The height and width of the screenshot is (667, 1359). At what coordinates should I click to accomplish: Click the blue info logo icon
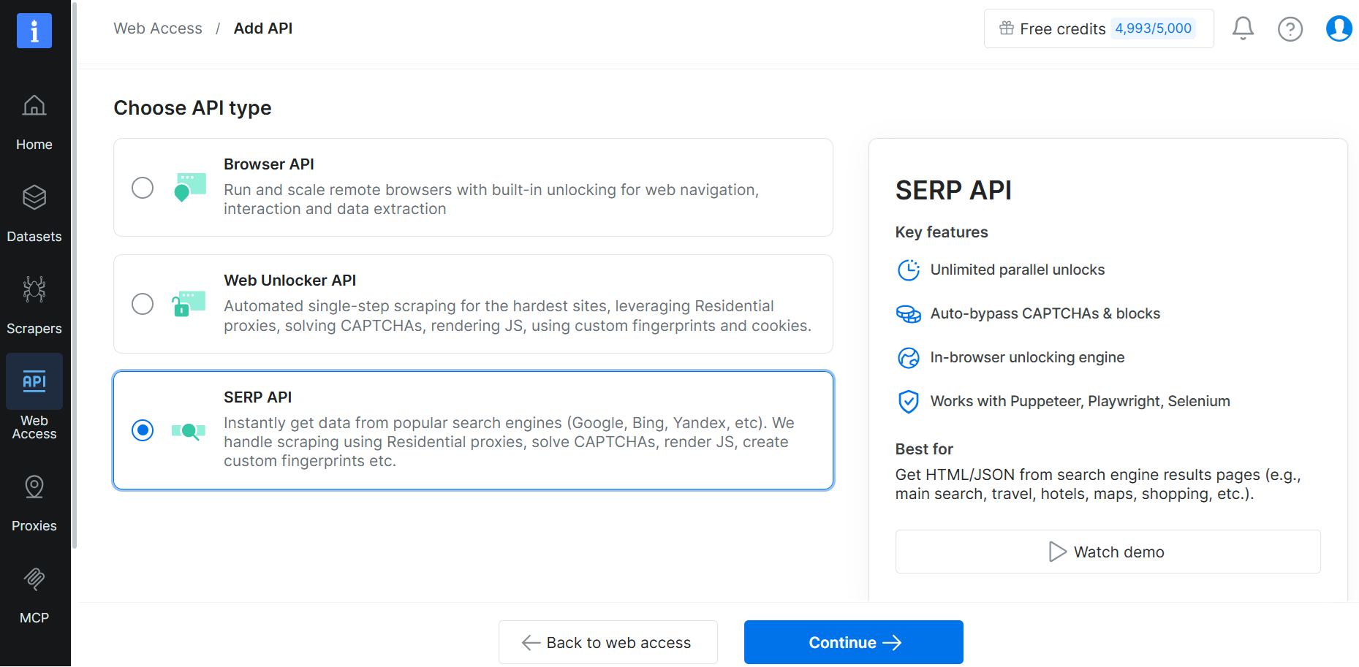pos(34,31)
